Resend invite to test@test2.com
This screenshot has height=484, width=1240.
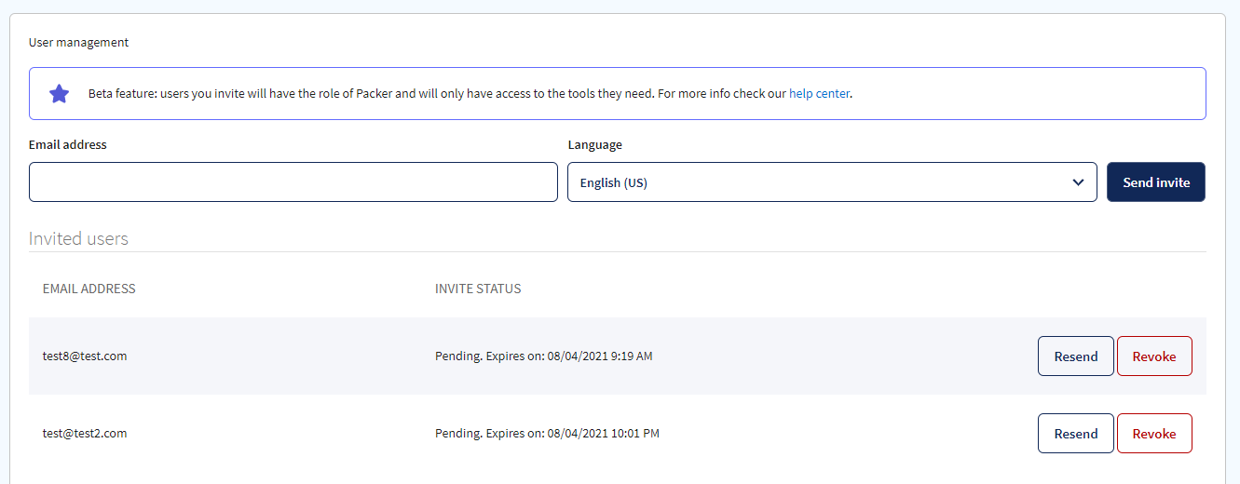(1076, 434)
